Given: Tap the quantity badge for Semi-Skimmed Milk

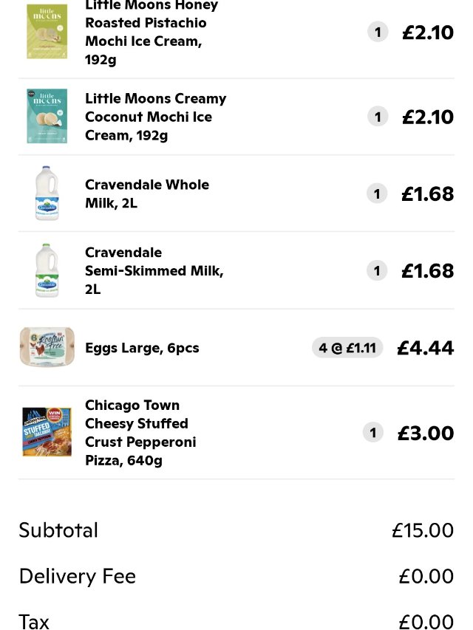Looking at the screenshot, I should (x=377, y=271).
